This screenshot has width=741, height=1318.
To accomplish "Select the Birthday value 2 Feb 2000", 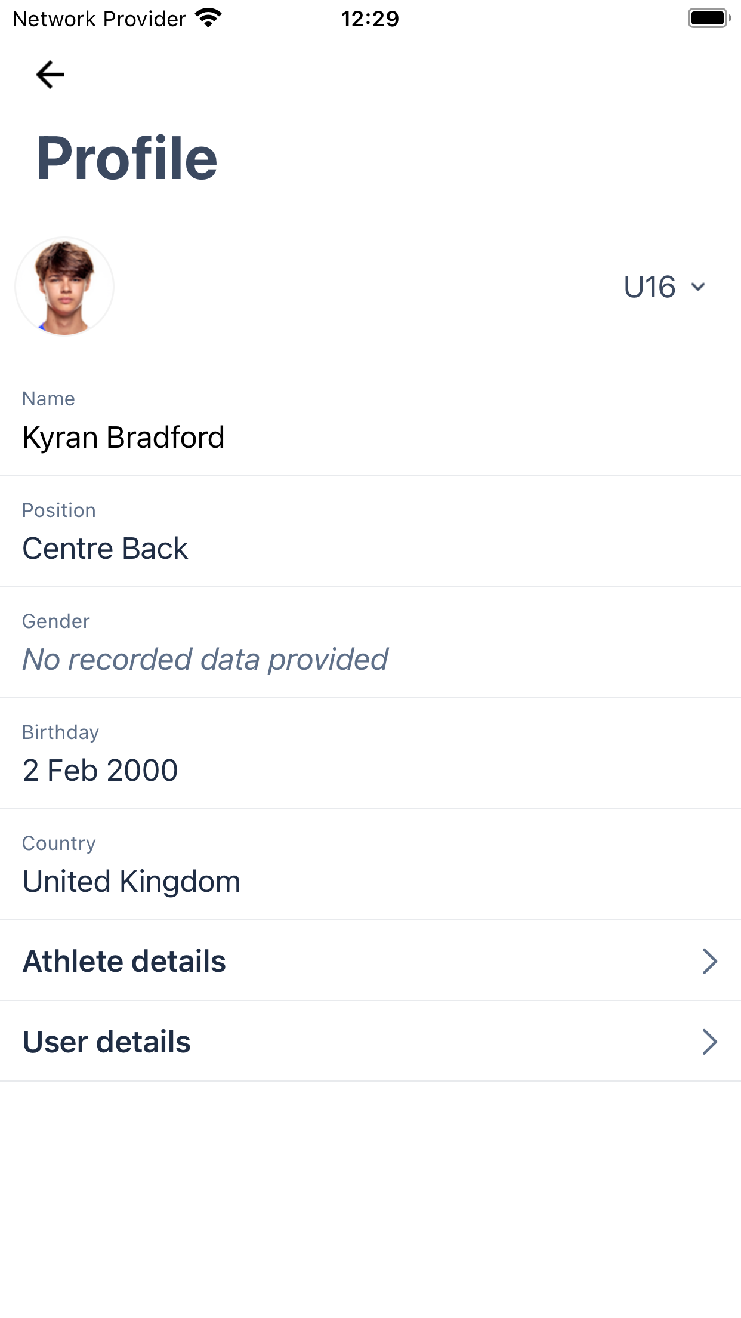I will pos(100,770).
